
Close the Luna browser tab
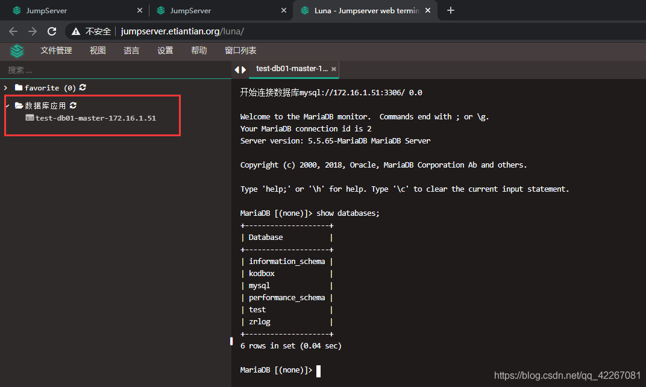[428, 10]
